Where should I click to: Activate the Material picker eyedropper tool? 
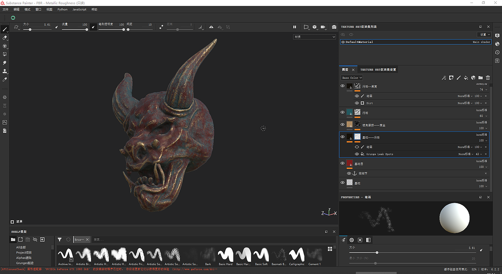[5, 80]
